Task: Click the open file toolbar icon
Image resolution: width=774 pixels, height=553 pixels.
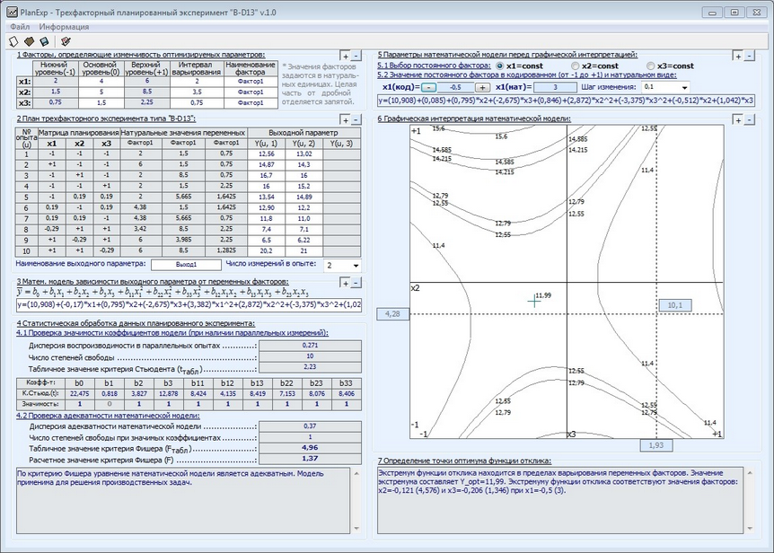Action: [x=30, y=41]
